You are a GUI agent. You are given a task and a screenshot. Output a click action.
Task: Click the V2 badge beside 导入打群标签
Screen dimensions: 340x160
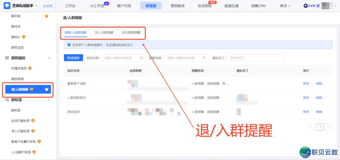point(33,131)
